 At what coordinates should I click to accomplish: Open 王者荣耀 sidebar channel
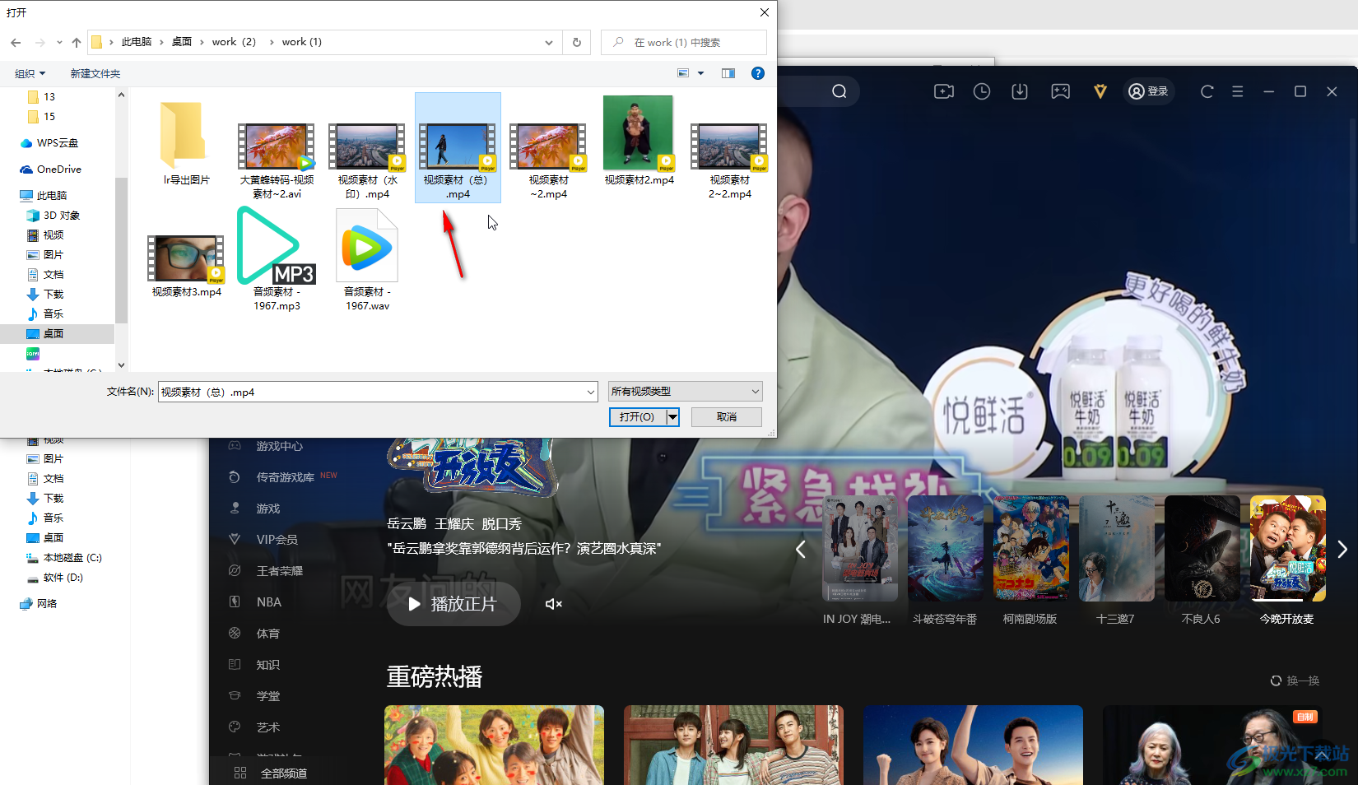(279, 571)
